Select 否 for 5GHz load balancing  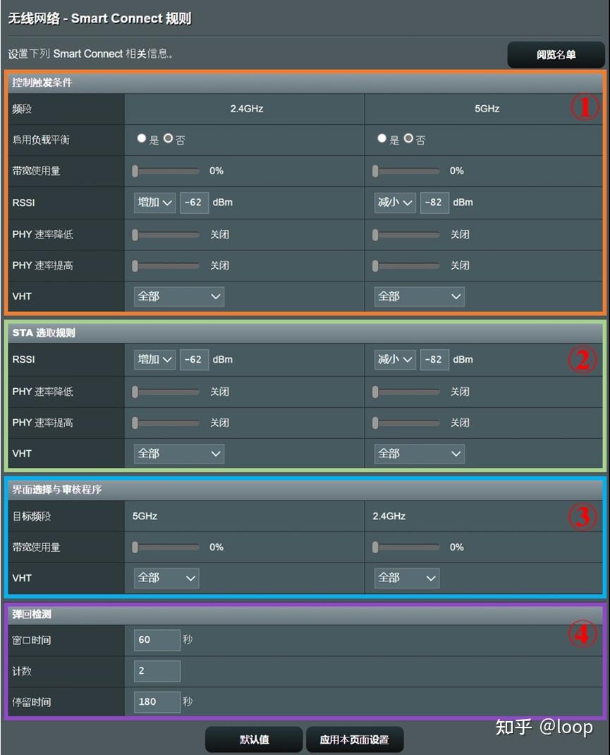pyautogui.click(x=408, y=139)
